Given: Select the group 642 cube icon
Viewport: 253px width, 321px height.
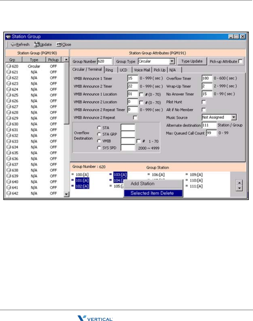Looking at the screenshot, I should click(x=9, y=193).
